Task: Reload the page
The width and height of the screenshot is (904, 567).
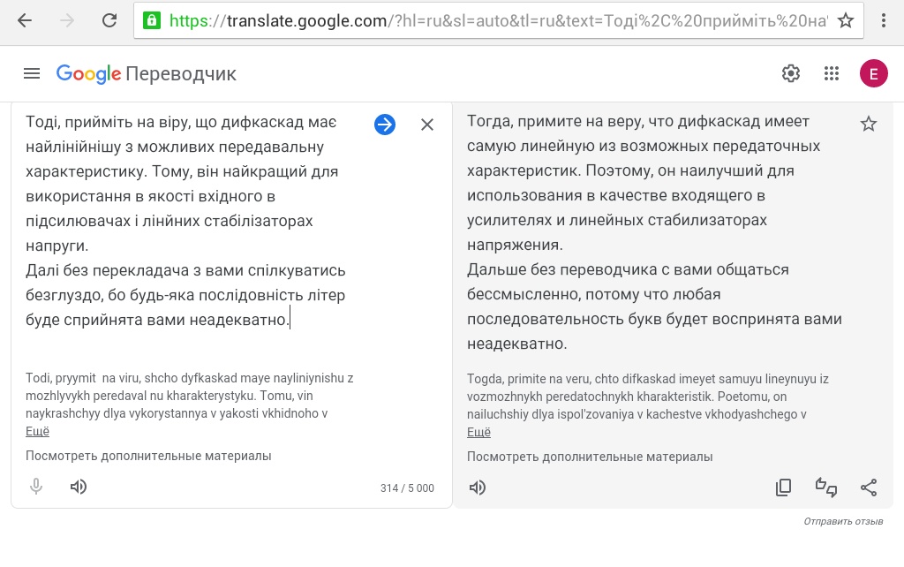Action: click(109, 20)
